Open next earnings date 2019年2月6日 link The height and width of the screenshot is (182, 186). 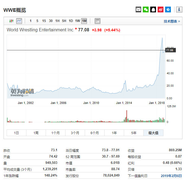click(x=171, y=176)
